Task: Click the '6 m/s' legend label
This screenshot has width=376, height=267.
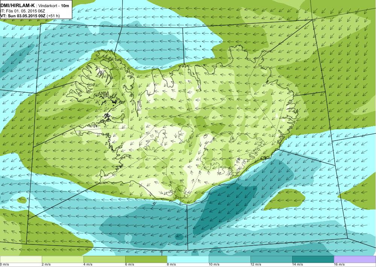Action: pyautogui.click(x=130, y=264)
